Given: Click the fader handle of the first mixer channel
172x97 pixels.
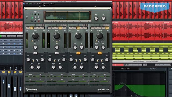Looking at the screenshot, I should [x=3, y=82].
